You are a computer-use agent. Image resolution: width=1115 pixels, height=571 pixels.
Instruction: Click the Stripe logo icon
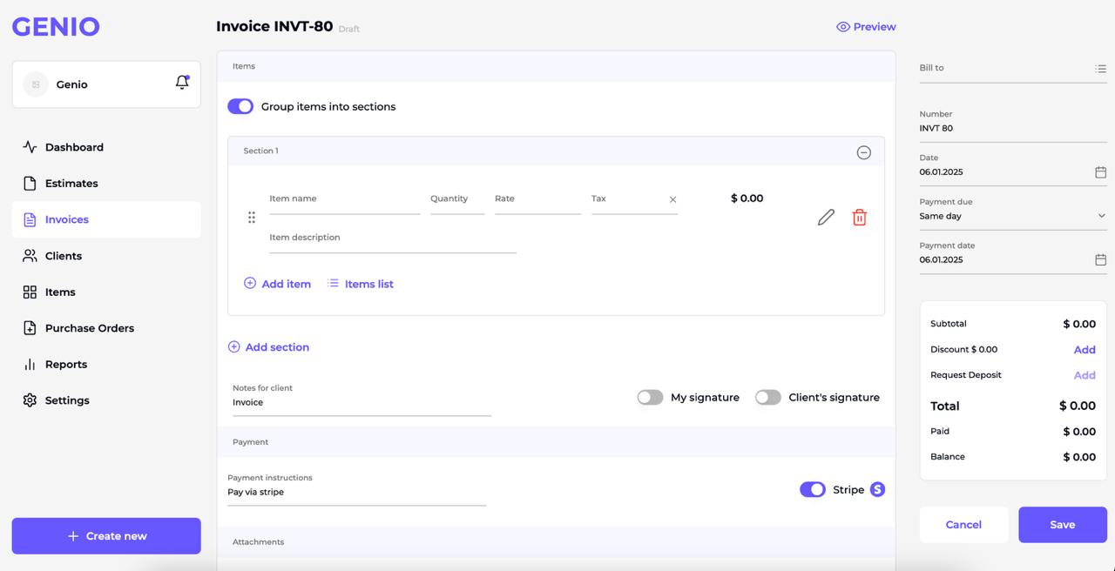(877, 489)
